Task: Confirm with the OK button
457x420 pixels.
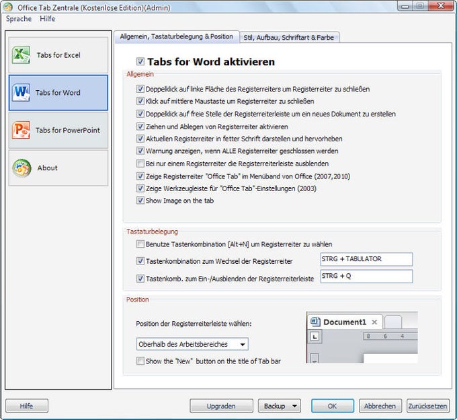Action: tap(333, 406)
